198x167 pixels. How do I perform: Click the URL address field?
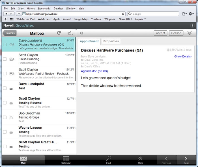pos(73,14)
